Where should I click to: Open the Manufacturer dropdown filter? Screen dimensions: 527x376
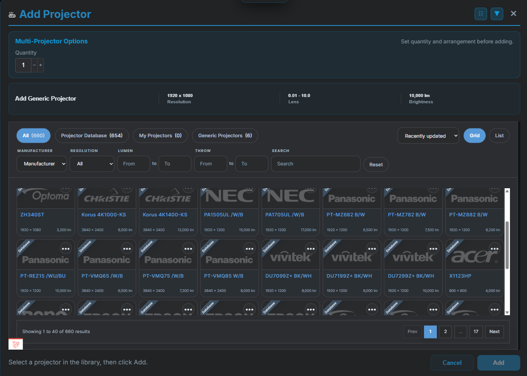(42, 164)
